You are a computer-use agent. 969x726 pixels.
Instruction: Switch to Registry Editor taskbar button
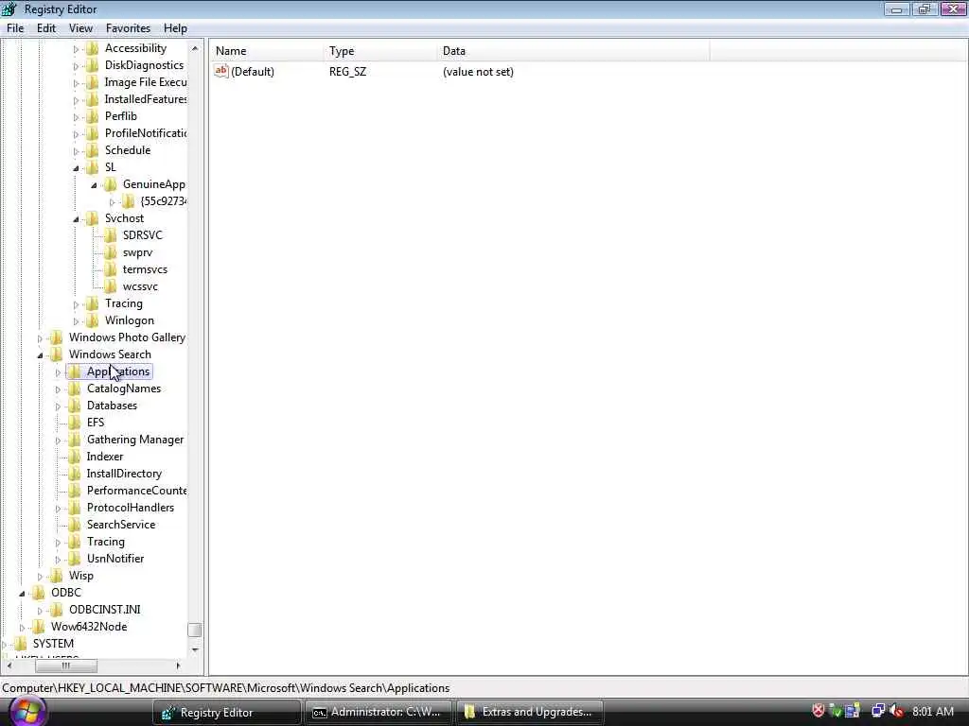pyautogui.click(x=227, y=713)
